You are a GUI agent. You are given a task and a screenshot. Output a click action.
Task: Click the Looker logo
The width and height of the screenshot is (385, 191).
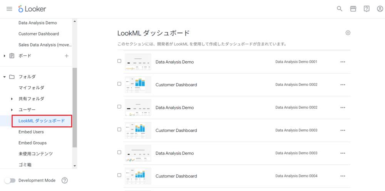coord(32,9)
